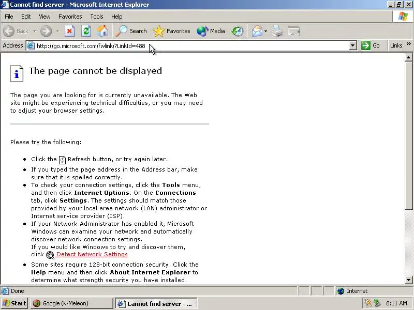
Task: Go to the Home page icon
Action: (x=102, y=31)
